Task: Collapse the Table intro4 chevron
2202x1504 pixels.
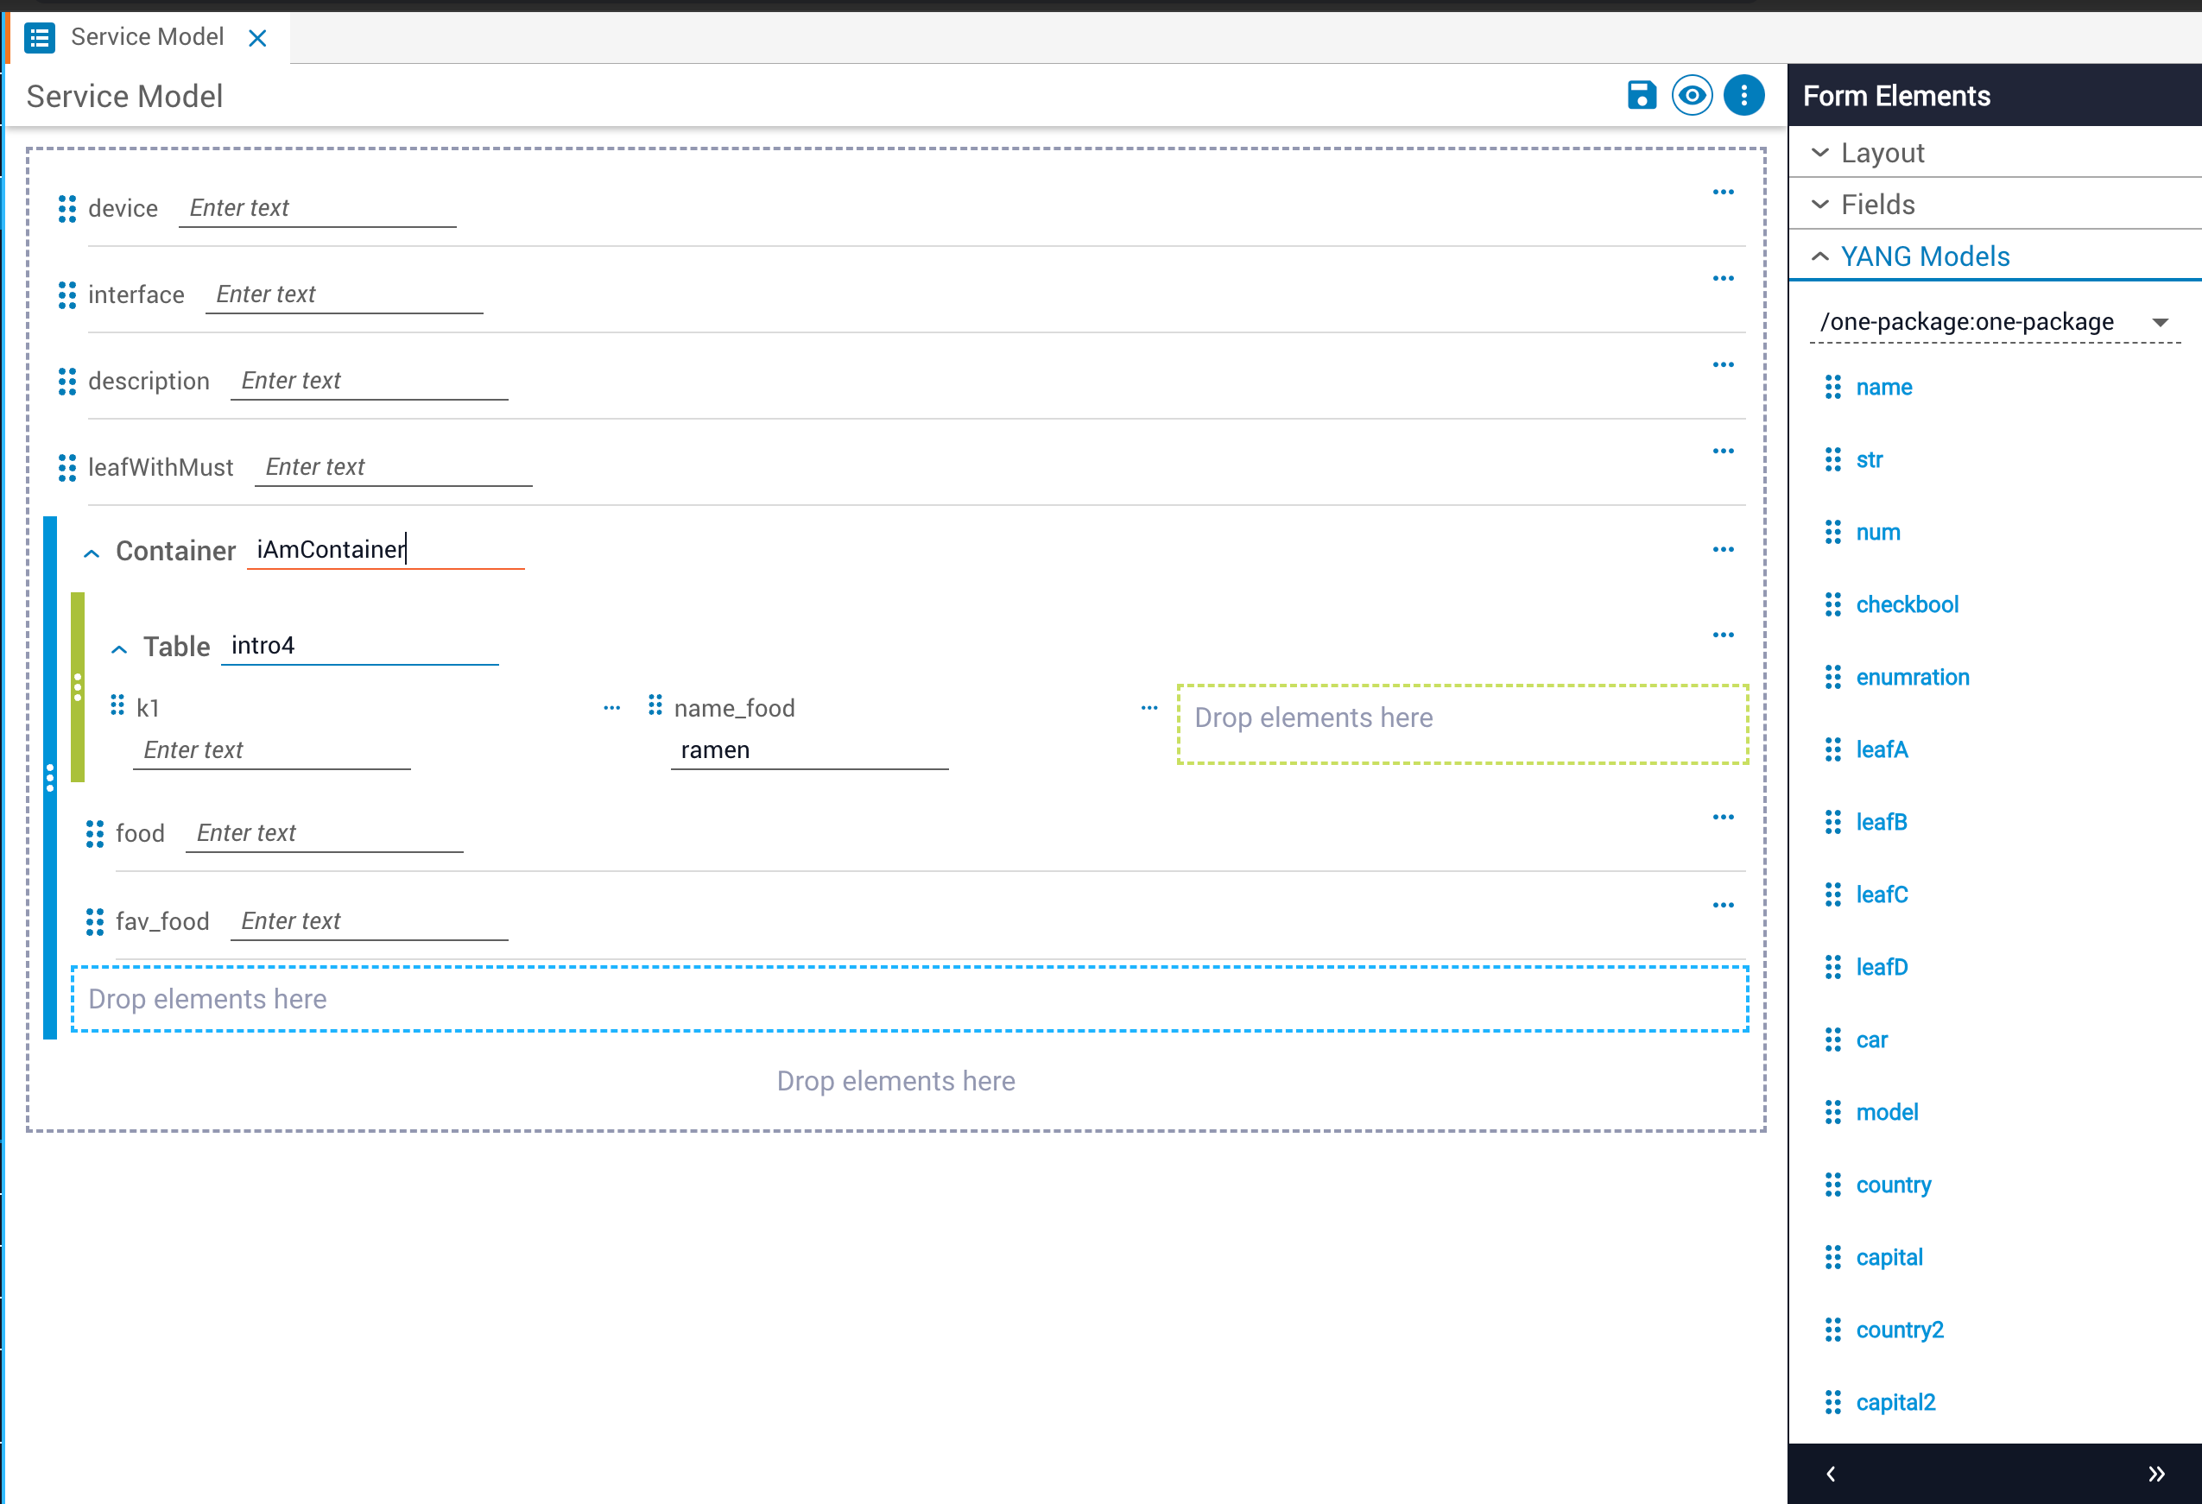Action: [x=119, y=648]
